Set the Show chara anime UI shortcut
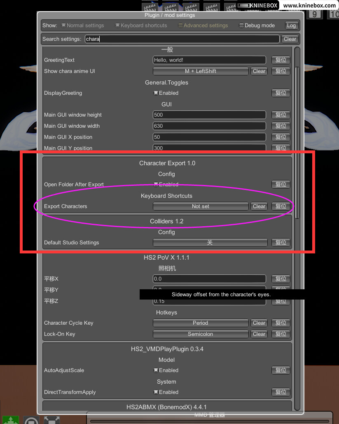 click(201, 71)
